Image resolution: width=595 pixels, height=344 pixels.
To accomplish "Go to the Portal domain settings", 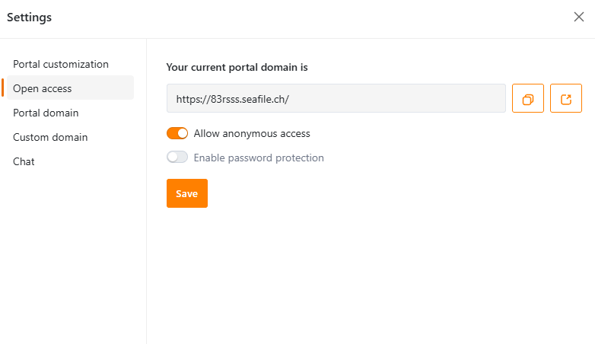I will pyautogui.click(x=46, y=113).
